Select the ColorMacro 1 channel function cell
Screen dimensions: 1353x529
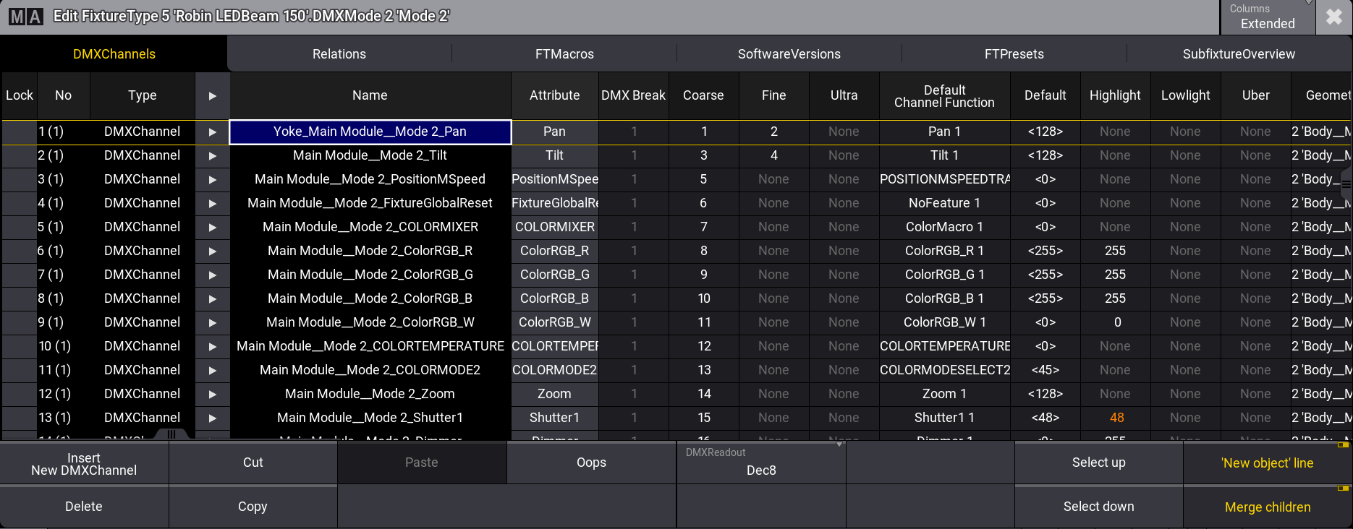[945, 227]
